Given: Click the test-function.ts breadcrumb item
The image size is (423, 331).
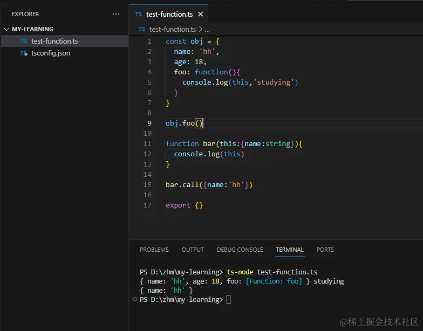Looking at the screenshot, I should (x=173, y=29).
